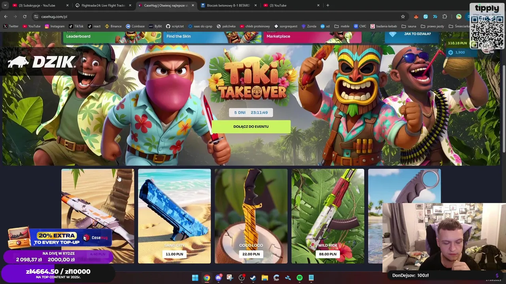
Task: Open the TikTok bookmark
Action: (76, 26)
